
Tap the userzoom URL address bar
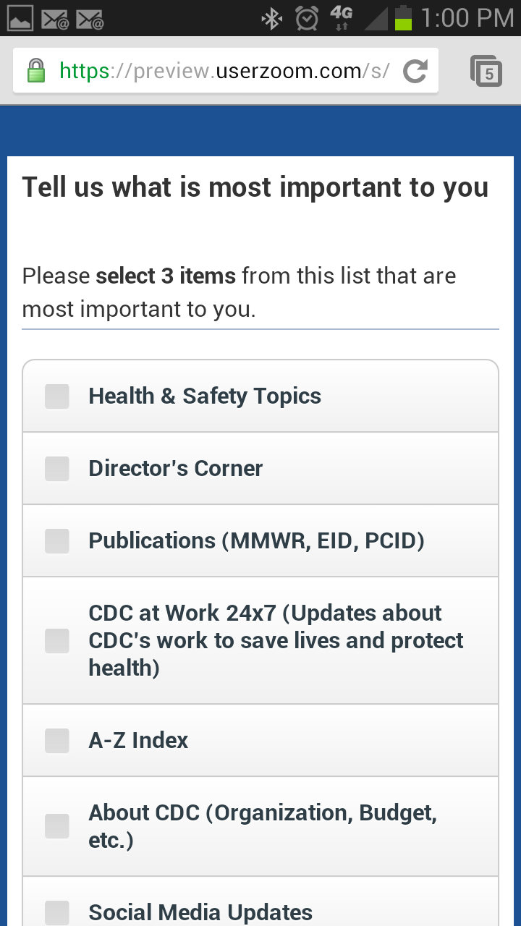click(x=224, y=71)
